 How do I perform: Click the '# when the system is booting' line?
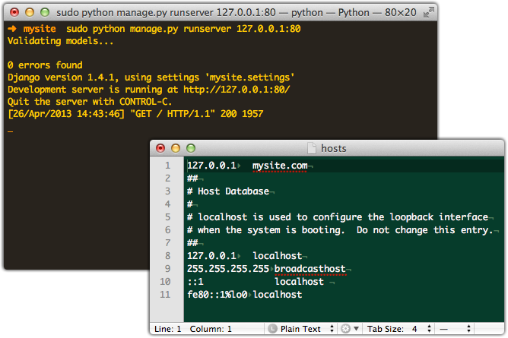pos(340,230)
